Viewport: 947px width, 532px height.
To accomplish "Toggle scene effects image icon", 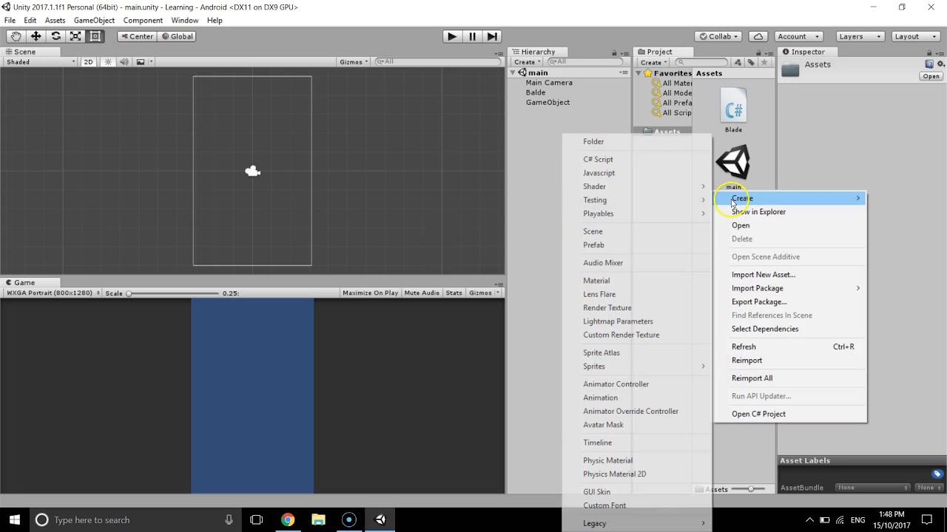I will pyautogui.click(x=141, y=62).
